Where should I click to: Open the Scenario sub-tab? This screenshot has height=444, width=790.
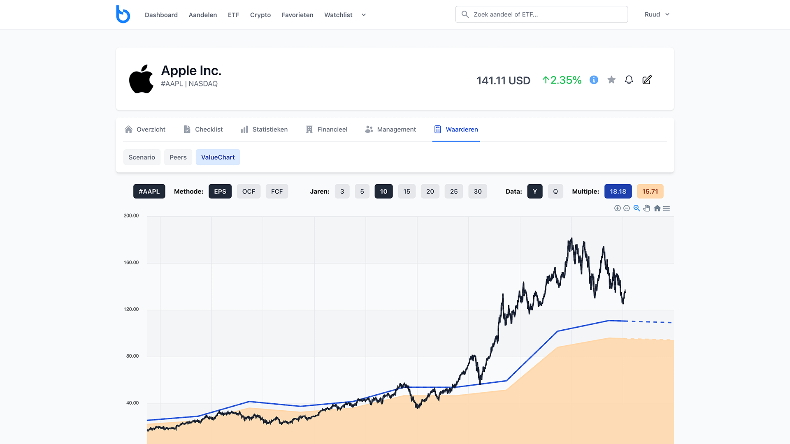click(142, 157)
